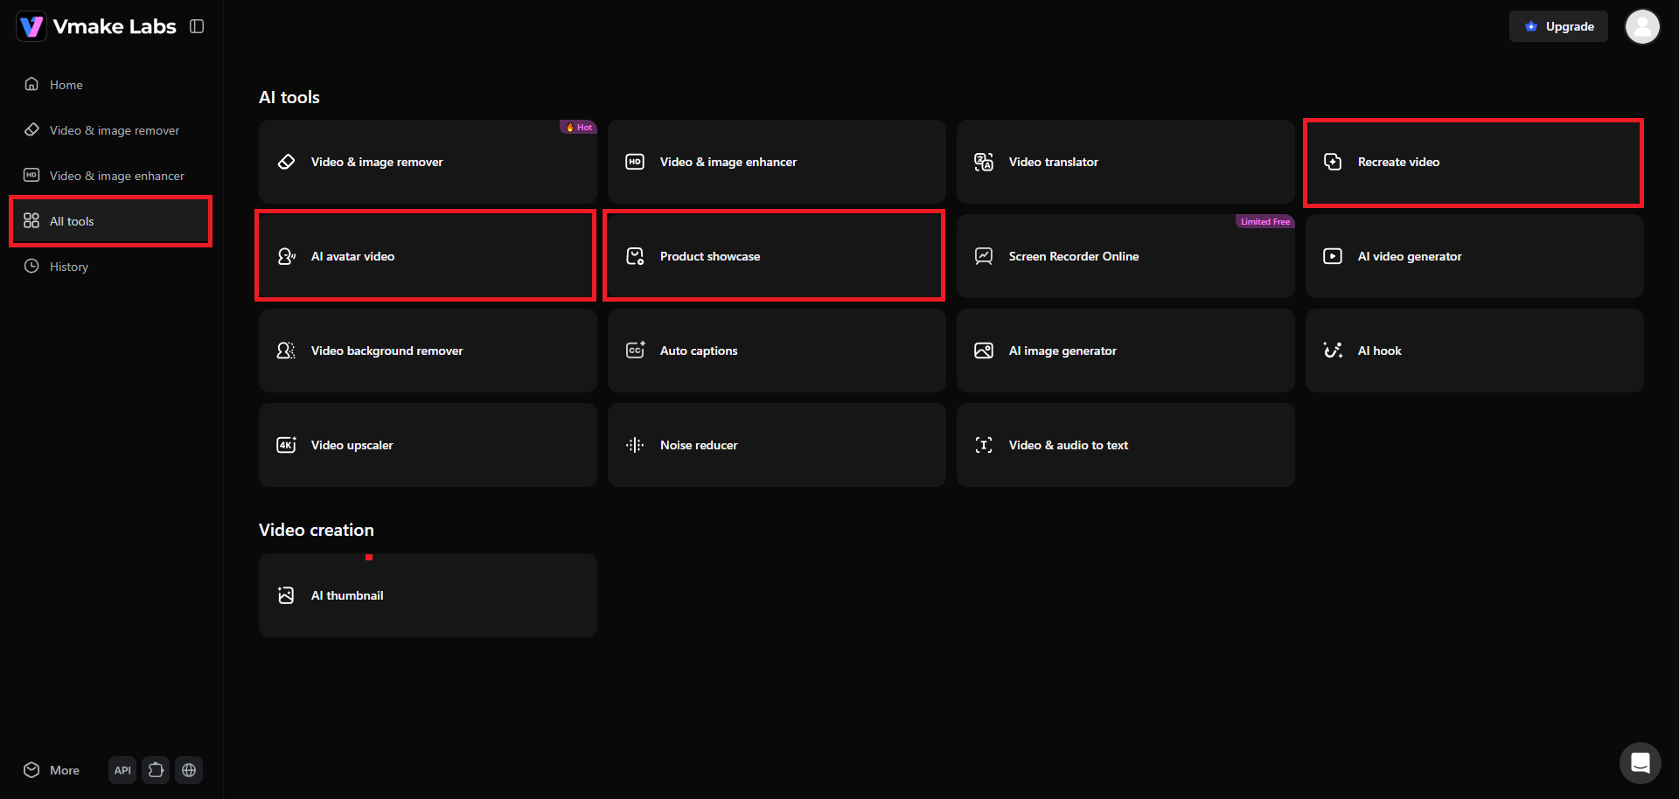Screen dimensions: 1679x799
Task: Open the AI video generator tool
Action: coord(1474,256)
